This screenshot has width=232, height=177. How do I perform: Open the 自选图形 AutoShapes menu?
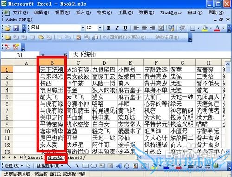50,166
